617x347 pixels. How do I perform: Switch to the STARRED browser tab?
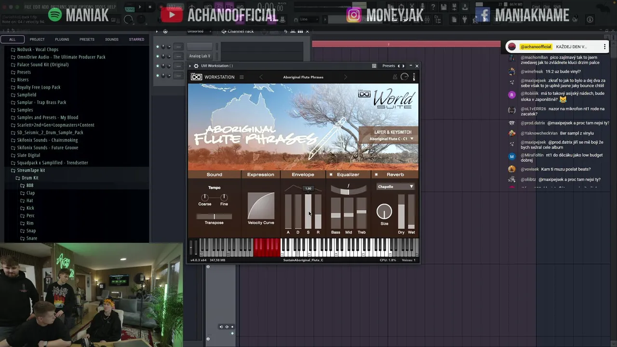136,40
